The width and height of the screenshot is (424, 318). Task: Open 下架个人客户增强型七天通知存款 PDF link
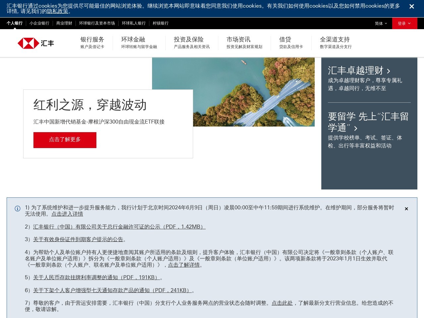click(x=112, y=291)
